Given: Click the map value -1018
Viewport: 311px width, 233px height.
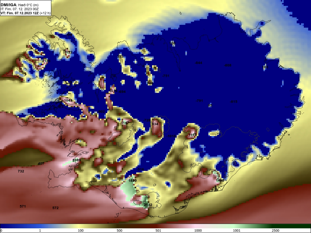Looking at the screenshot, I should point(171,136).
